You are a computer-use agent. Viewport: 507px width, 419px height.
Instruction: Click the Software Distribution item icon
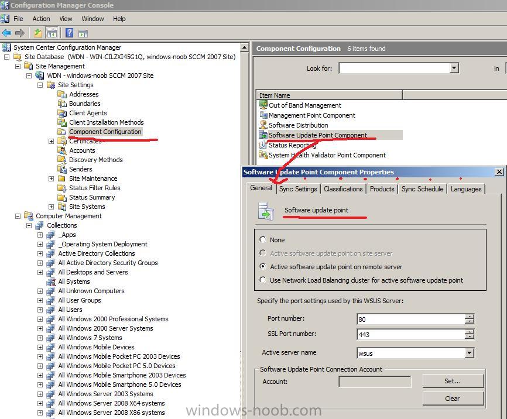[x=263, y=125]
